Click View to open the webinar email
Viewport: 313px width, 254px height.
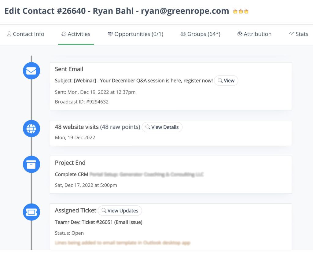(x=226, y=80)
